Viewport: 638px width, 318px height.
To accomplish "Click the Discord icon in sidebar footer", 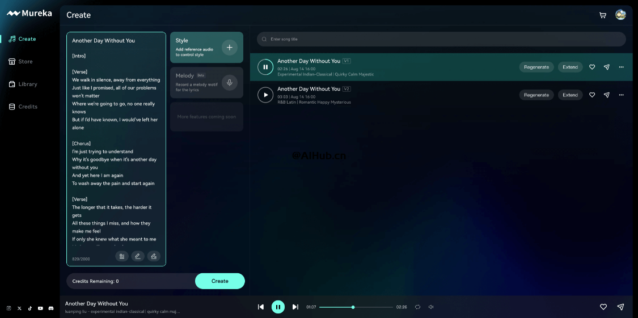I will [51, 308].
